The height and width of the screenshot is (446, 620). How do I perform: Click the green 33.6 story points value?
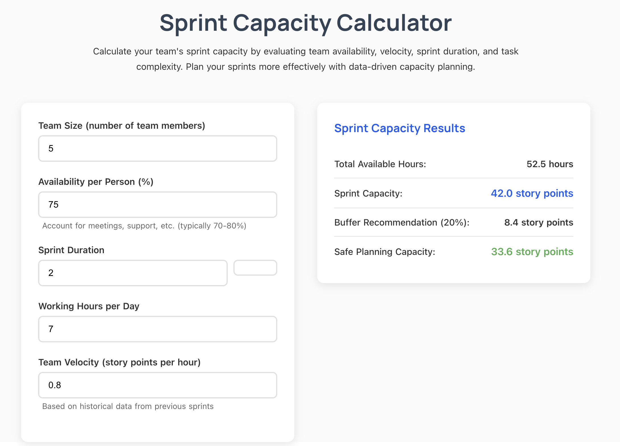pyautogui.click(x=532, y=252)
